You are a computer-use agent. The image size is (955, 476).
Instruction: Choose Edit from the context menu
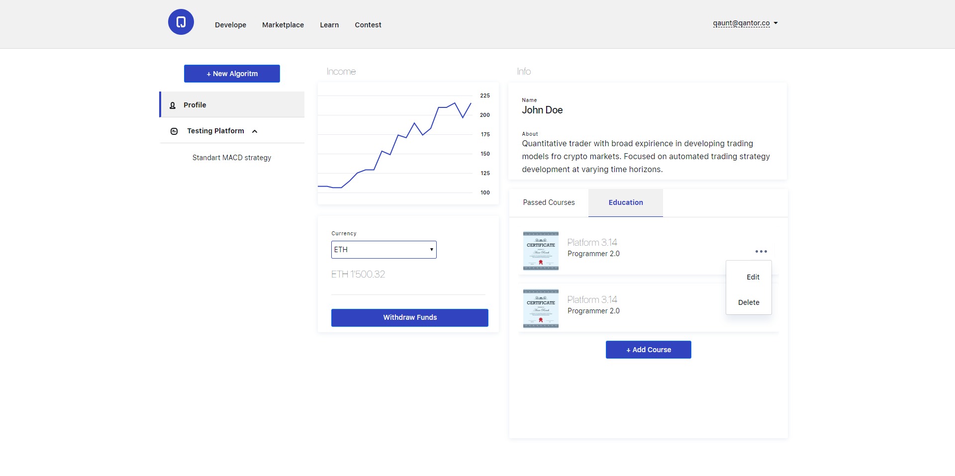tap(753, 277)
